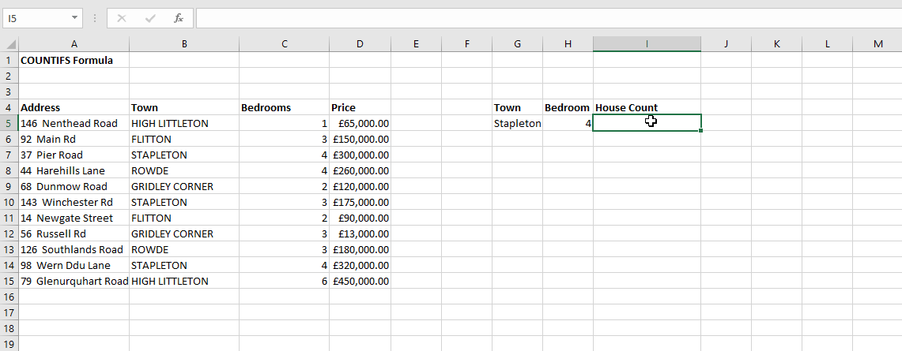
Task: Click inside the formula bar input
Action: (545, 17)
